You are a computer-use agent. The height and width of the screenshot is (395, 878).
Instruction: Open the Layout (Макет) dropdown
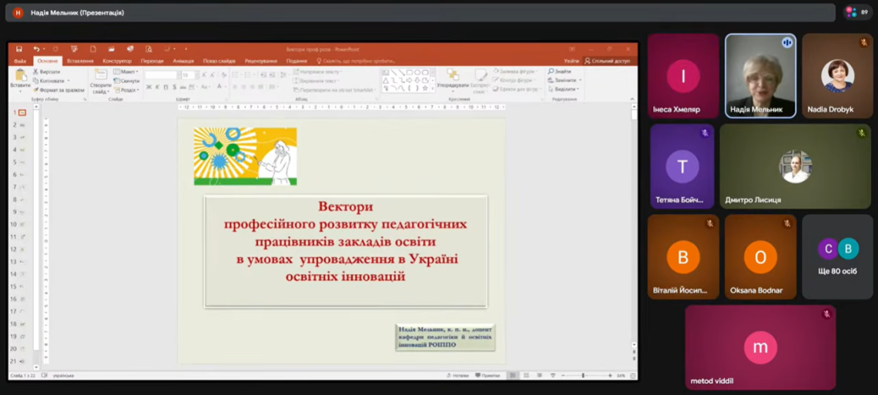coord(126,72)
